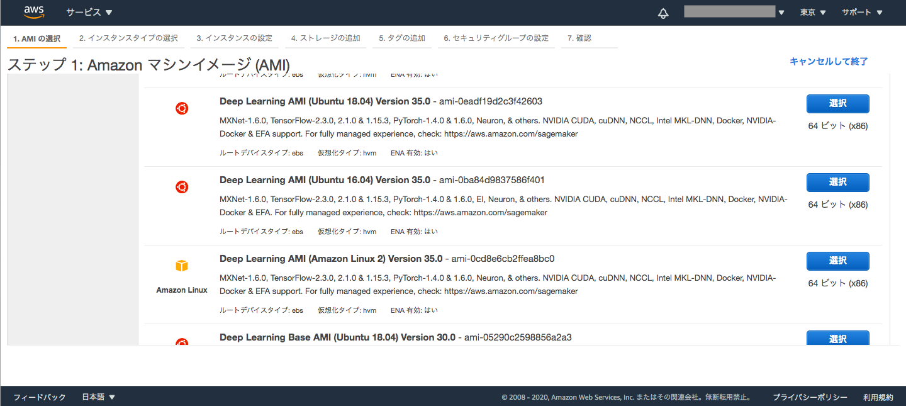Select the 1. AMI の選択 tab
Image resolution: width=906 pixels, height=406 pixels.
pyautogui.click(x=36, y=38)
